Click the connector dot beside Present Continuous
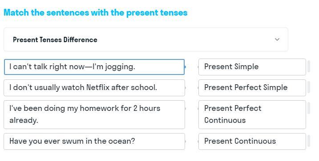Screen dimensions: 319x161 pyautogui.click(x=198, y=141)
